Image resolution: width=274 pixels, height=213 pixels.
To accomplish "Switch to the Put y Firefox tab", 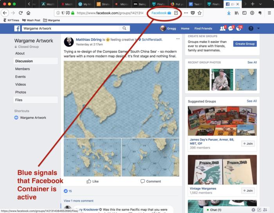I will [x=177, y=4].
